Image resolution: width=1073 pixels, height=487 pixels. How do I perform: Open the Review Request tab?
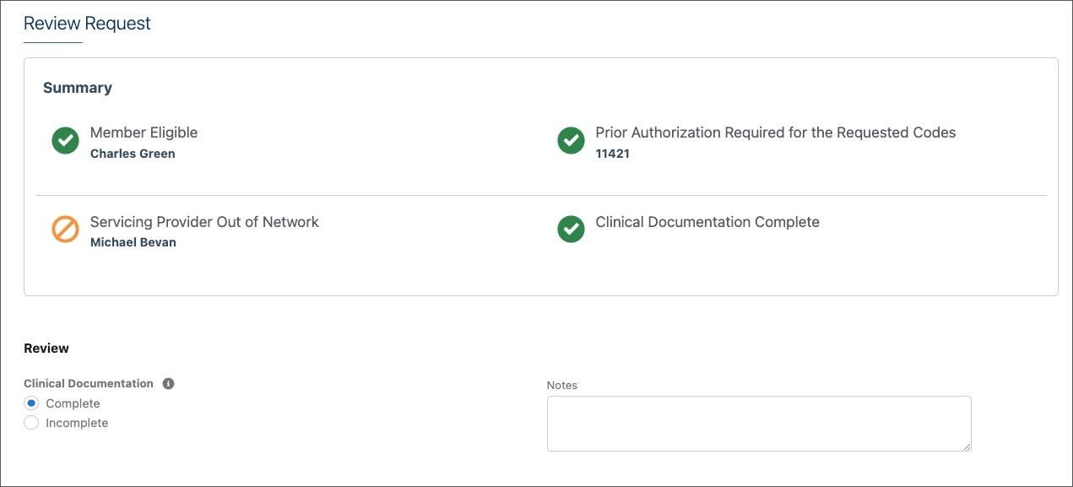click(87, 24)
